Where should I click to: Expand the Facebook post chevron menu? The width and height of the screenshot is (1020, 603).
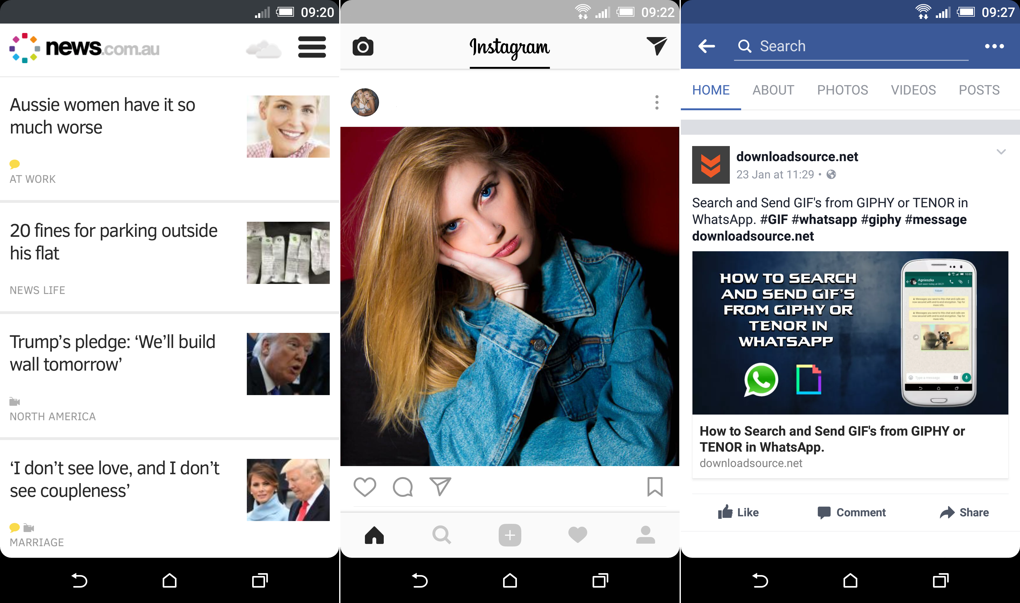(1001, 152)
